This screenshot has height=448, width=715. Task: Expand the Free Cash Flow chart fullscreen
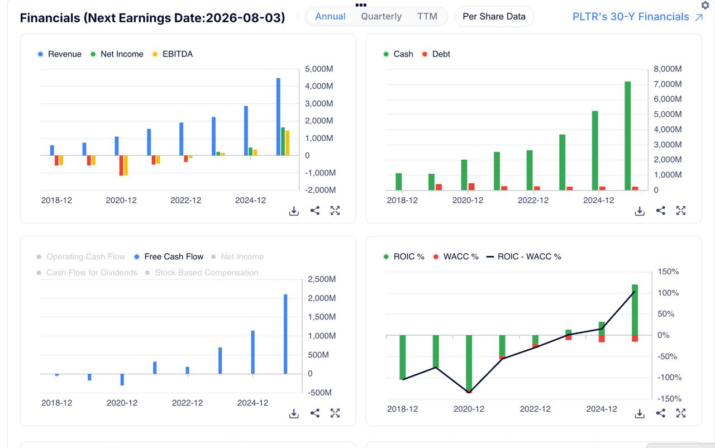(x=335, y=413)
